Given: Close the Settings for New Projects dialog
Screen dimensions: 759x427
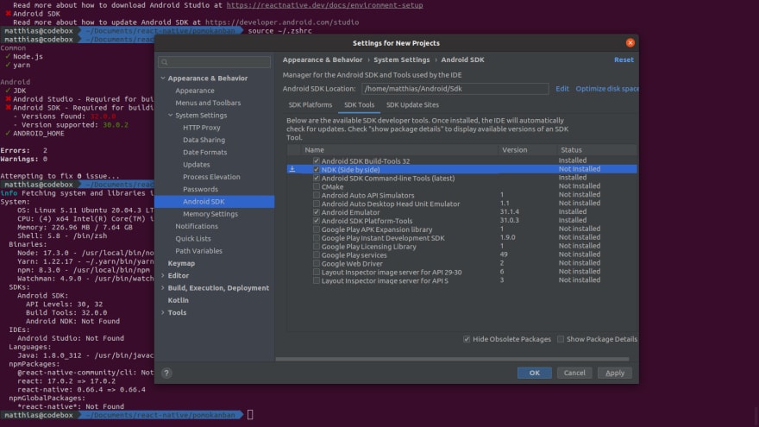Looking at the screenshot, I should (x=630, y=42).
